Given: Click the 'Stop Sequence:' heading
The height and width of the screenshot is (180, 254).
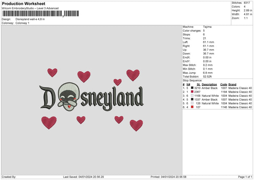Looking at the screenshot, I should tap(193, 81).
